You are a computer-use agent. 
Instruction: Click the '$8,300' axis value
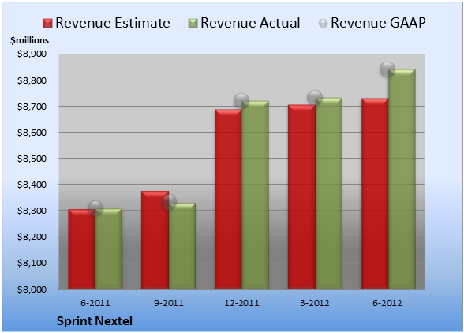32,211
